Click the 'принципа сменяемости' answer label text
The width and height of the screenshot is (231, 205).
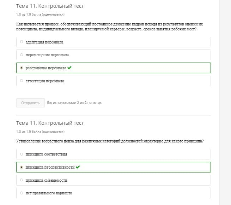pos(47,180)
